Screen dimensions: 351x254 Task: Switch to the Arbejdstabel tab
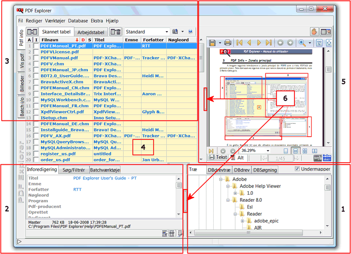[91, 32]
